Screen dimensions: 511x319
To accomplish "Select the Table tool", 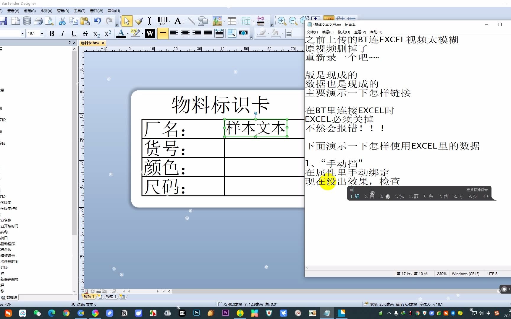I will tap(232, 21).
